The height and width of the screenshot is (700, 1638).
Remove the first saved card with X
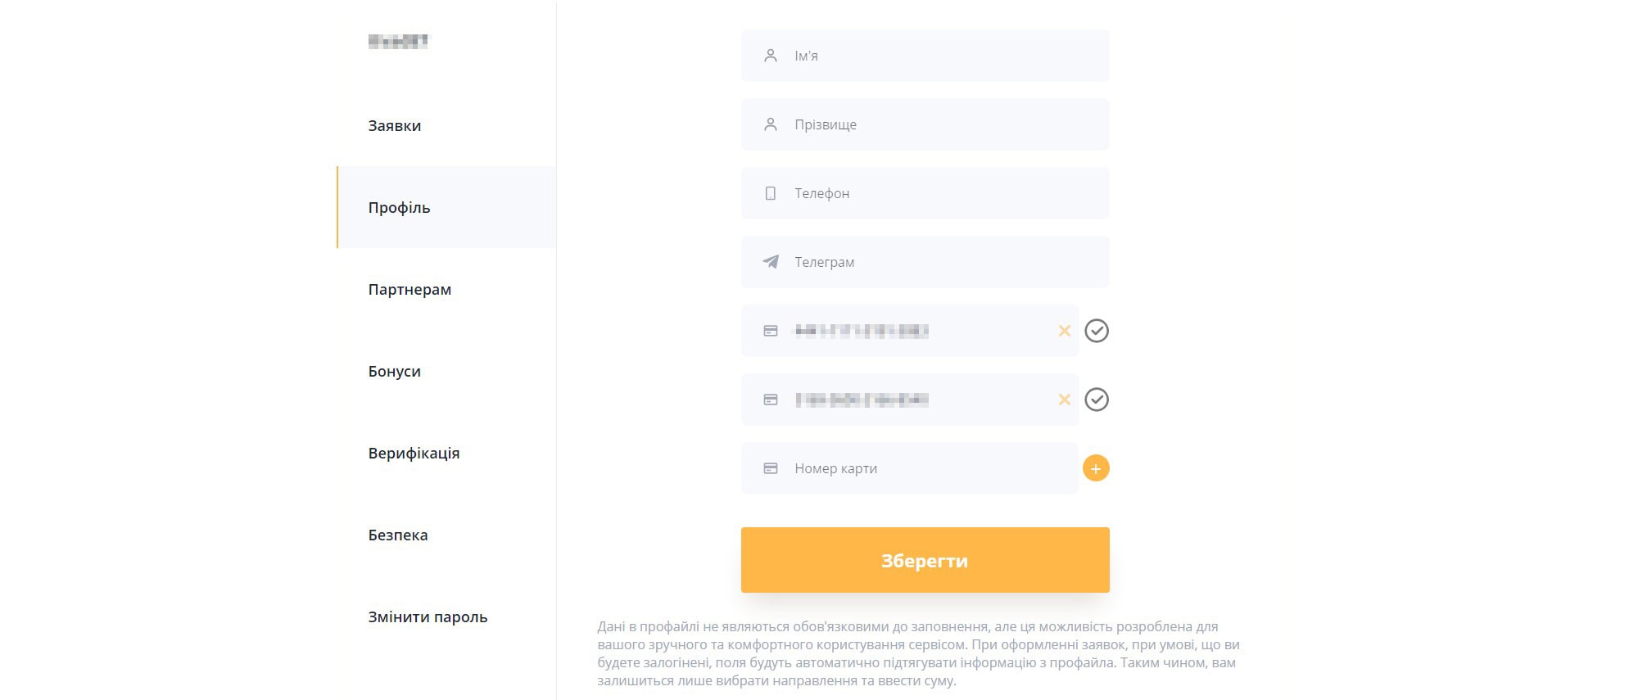click(1064, 331)
